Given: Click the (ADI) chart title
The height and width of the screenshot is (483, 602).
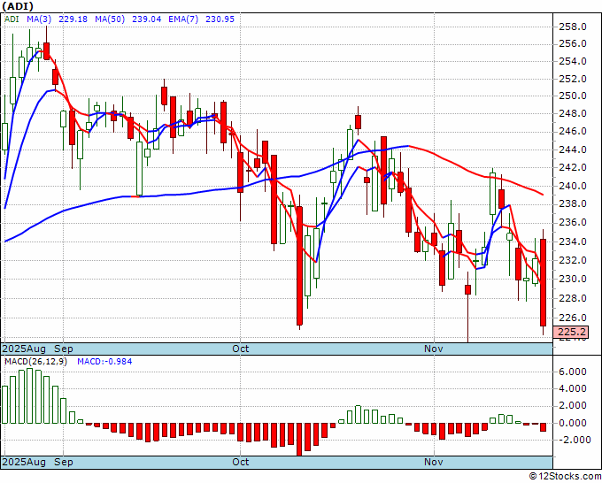Looking at the screenshot, I should tap(18, 6).
